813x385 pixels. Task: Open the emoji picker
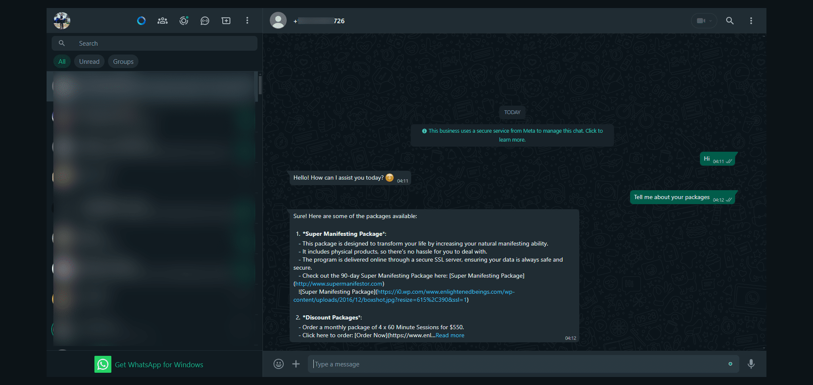click(x=278, y=363)
